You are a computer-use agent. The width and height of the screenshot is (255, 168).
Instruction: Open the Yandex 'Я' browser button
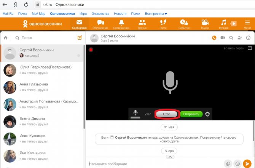tap(15, 5)
